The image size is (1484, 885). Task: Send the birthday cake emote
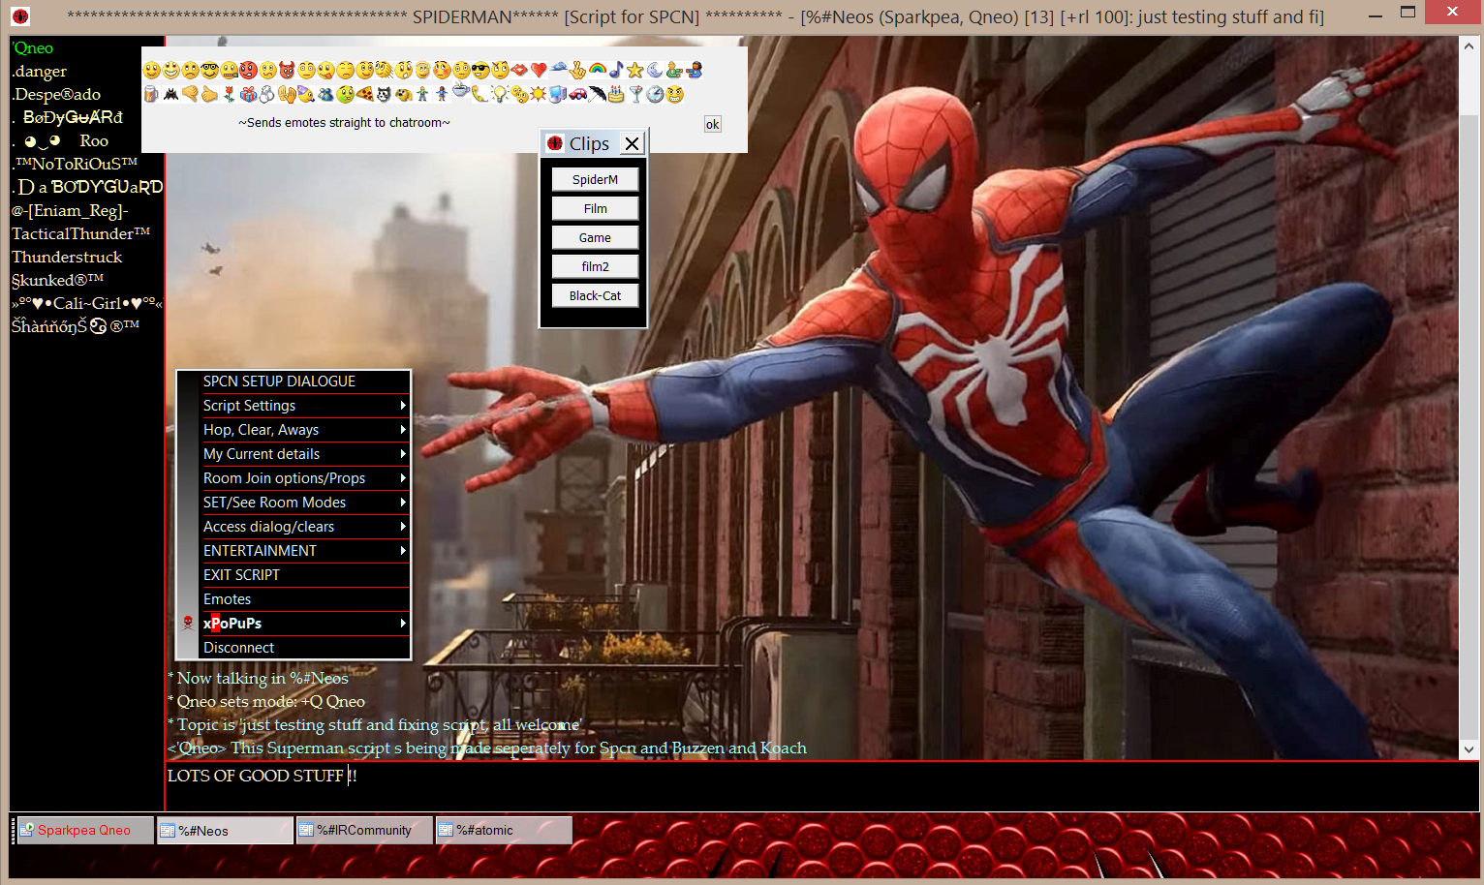(616, 94)
